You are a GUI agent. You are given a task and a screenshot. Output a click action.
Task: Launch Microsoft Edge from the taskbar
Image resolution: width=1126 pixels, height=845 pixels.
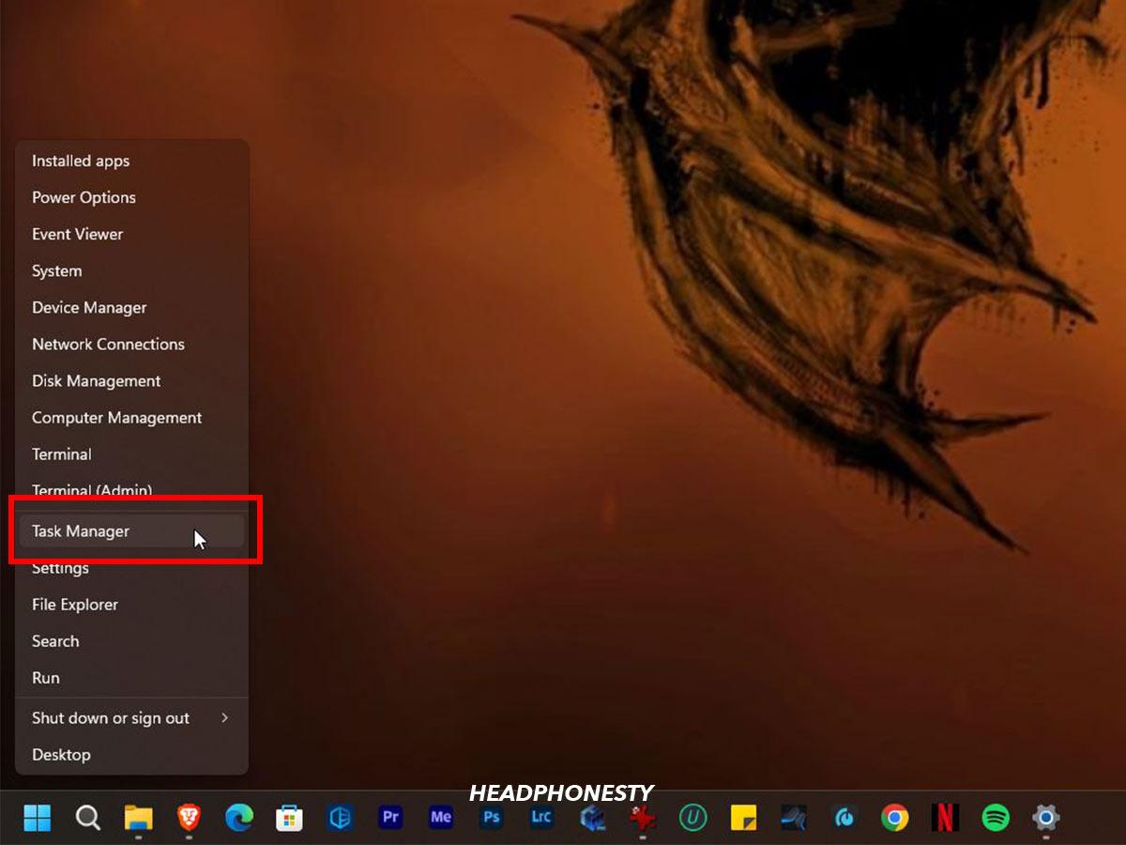click(239, 818)
